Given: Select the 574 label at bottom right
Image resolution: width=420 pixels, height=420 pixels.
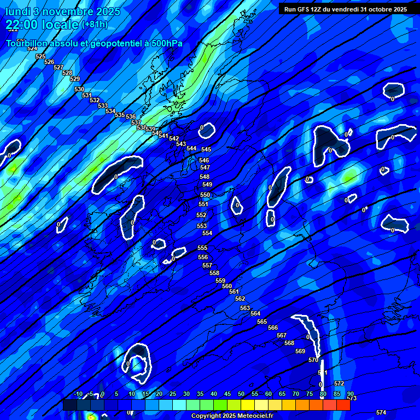Looking at the screenshot, I should 381,412.
